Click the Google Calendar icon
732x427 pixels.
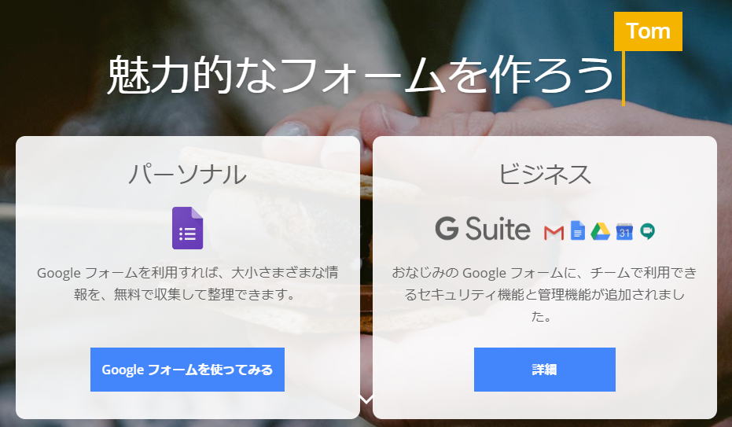click(x=624, y=231)
